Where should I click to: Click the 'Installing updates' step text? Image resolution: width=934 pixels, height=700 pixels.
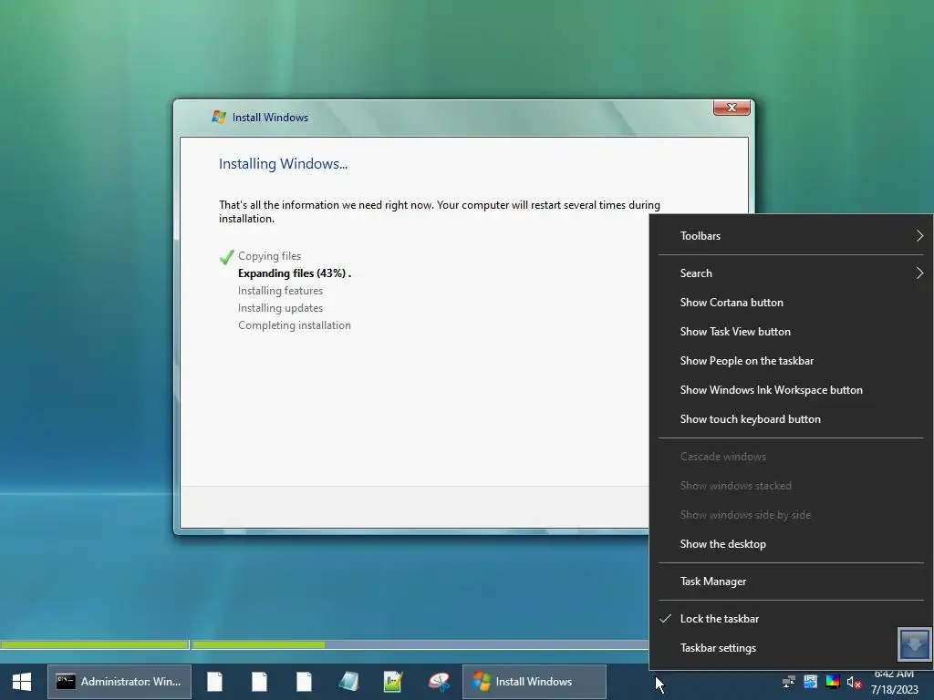280,308
